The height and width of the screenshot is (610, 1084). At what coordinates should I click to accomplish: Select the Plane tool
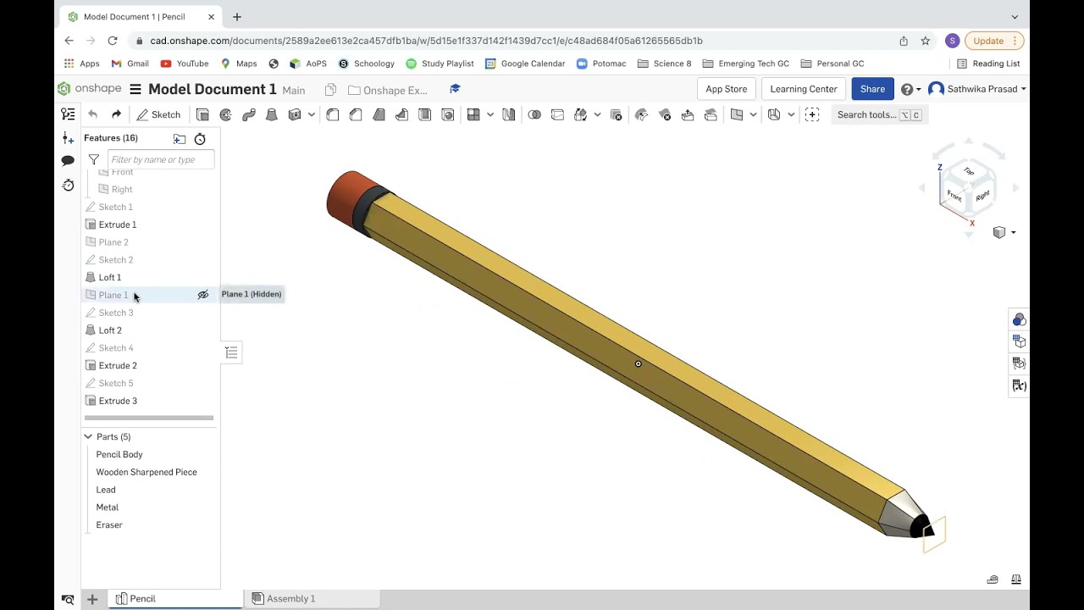click(x=737, y=114)
